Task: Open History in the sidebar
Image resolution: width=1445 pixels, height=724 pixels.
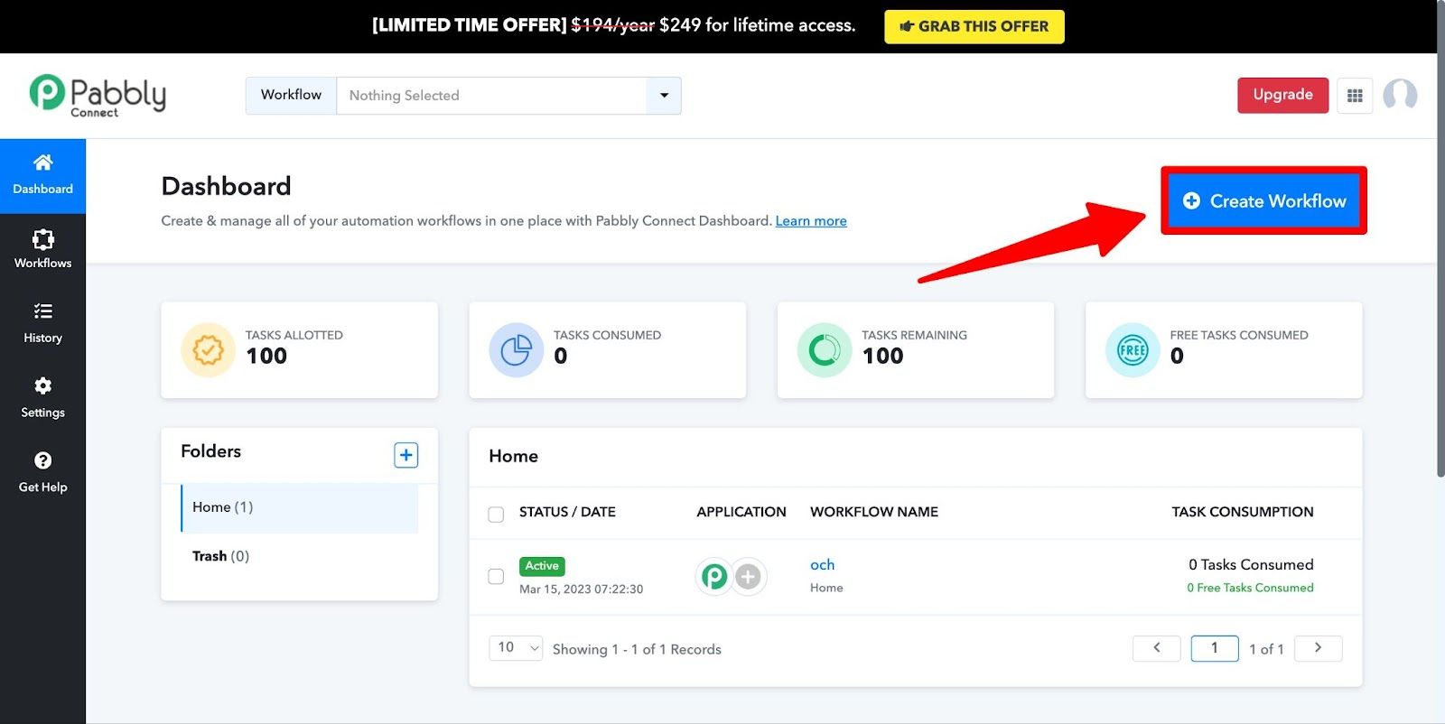Action: [42, 324]
